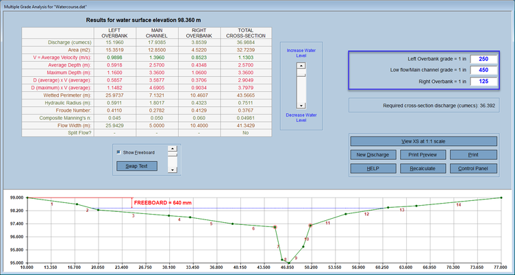The image size is (515, 275).
Task: Click the highlighted right bank marker on plot
Action: click(310, 226)
